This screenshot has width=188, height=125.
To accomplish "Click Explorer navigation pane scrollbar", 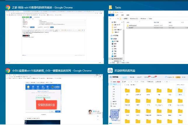I will (x=124, y=41).
